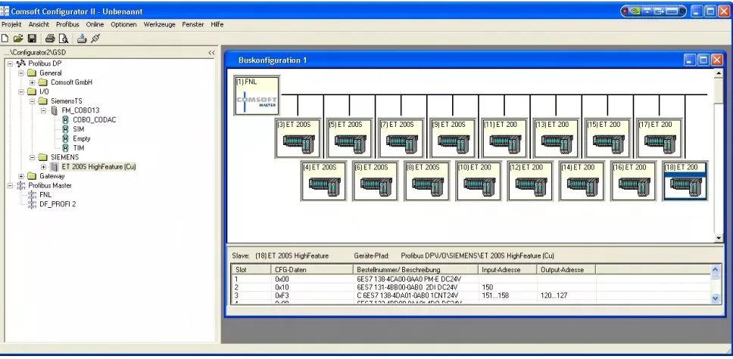The width and height of the screenshot is (733, 359).
Task: Open the Online menu
Action: pyautogui.click(x=95, y=24)
